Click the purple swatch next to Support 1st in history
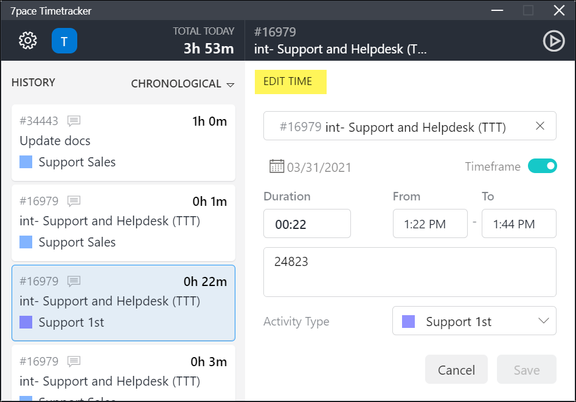The width and height of the screenshot is (576, 402). coord(26,322)
